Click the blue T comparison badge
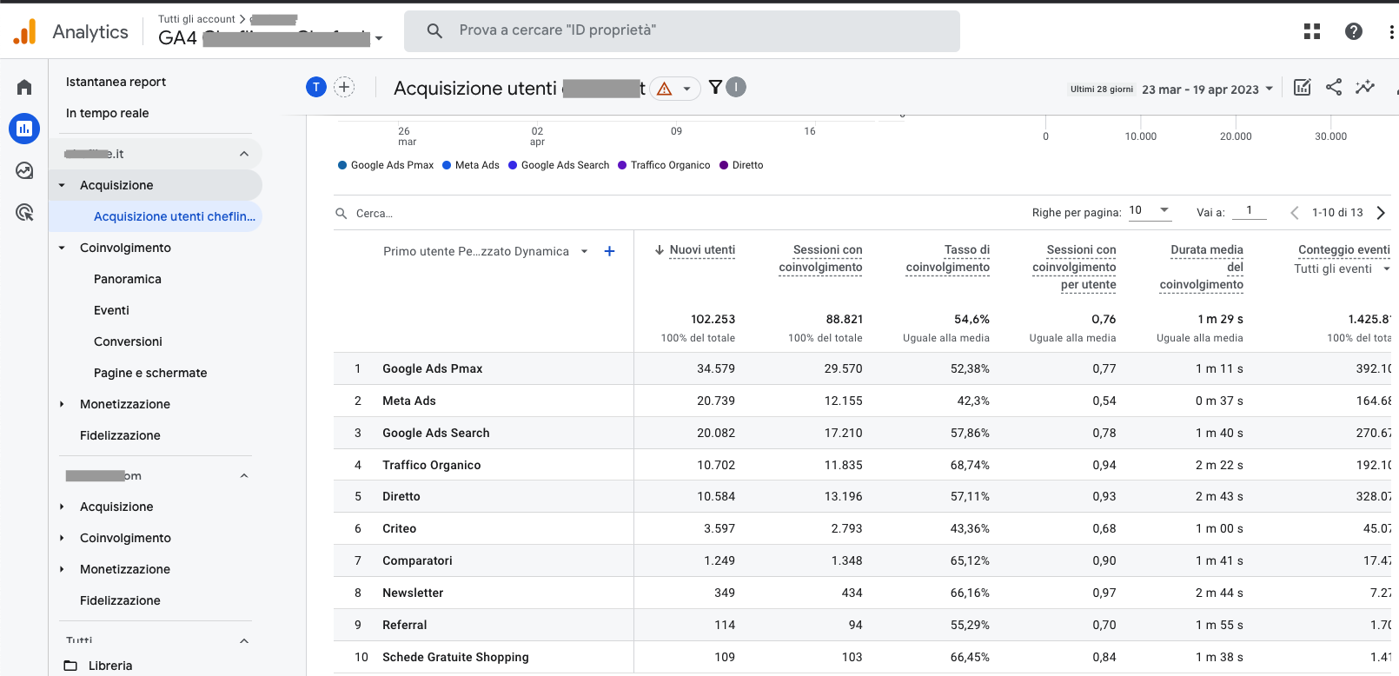Viewport: 1399px width, 676px height. [316, 87]
